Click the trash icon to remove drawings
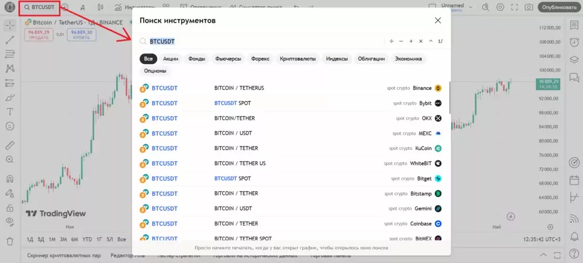Viewport: 583px width, 263px height. pos(10,241)
